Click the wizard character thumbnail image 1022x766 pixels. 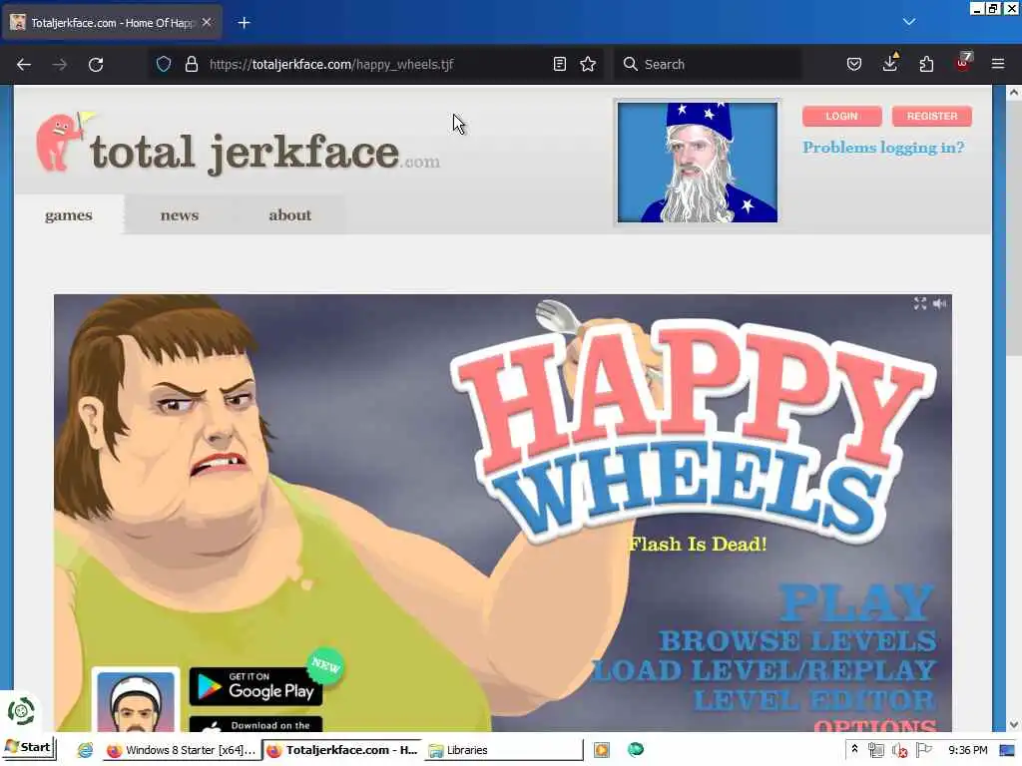click(698, 163)
